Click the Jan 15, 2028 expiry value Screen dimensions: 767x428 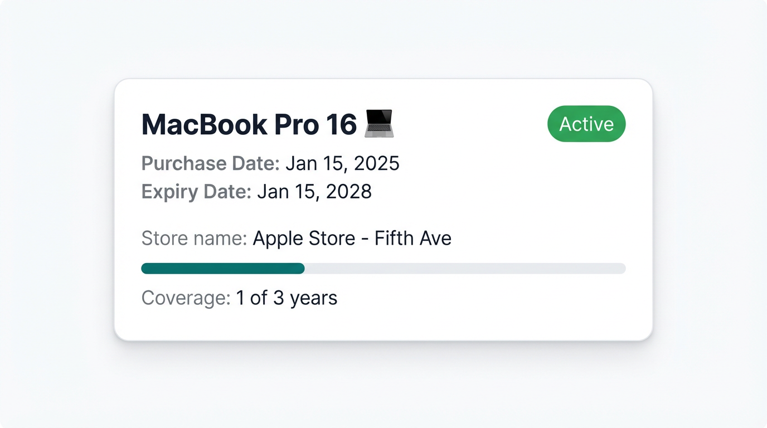pos(314,192)
